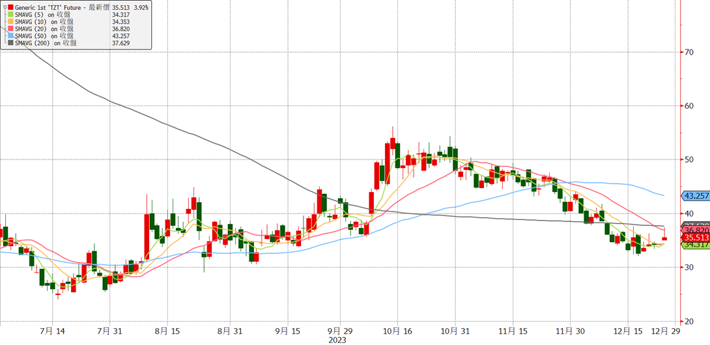This screenshot has width=710, height=345.
Task: Click the 70 price axis label
Action: click(x=689, y=52)
